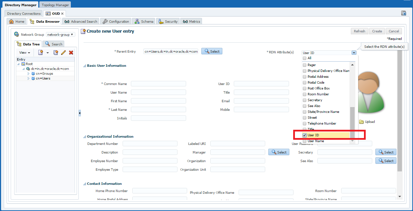Check the Pager attribute checkbox
Image resolution: width=413 pixels, height=211 pixels.
[305, 65]
